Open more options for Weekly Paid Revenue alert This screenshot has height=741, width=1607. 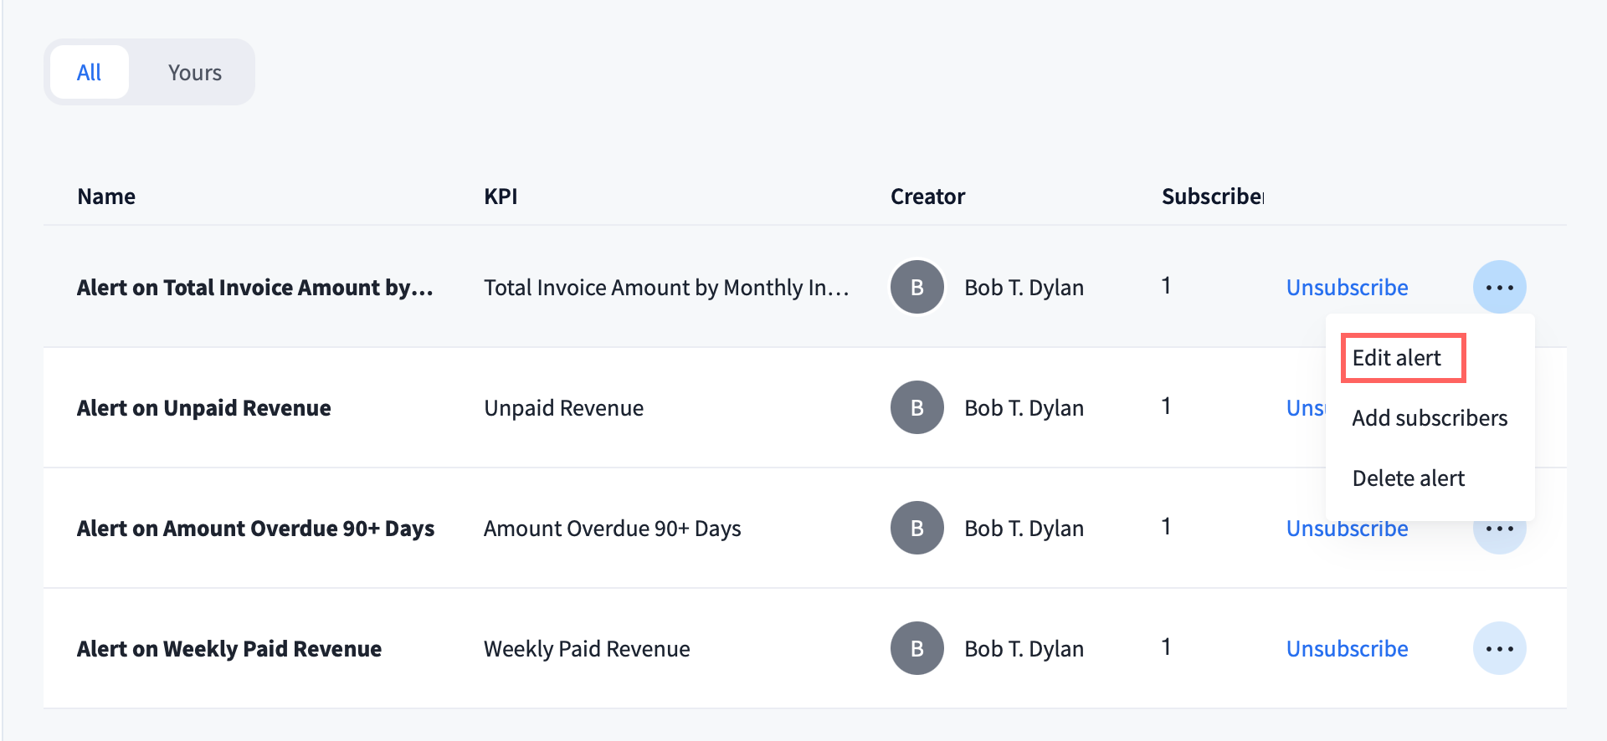coord(1499,648)
